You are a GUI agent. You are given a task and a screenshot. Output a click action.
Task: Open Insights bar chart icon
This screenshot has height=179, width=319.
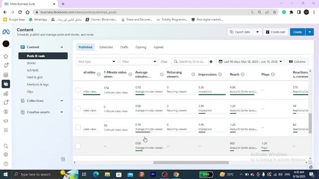click(x=6, y=93)
